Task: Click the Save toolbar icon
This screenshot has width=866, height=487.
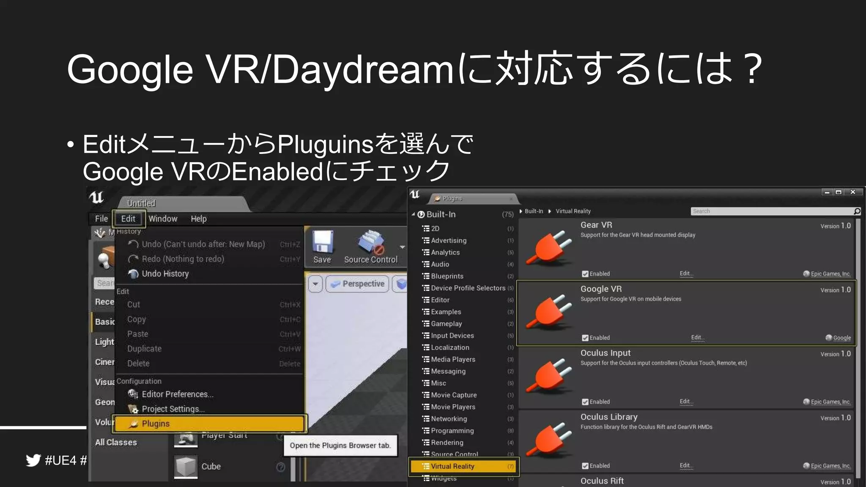Action: 322,242
